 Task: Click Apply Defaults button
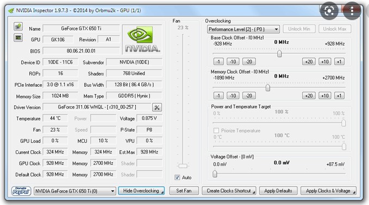278,191
